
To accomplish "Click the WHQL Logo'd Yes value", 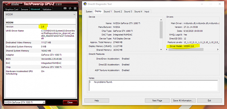I will [185, 35].
